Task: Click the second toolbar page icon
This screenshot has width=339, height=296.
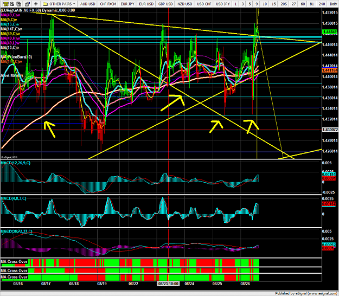Action: click(12, 4)
